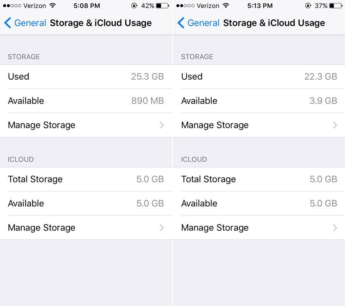Tap the rotation lock icon beside 37%
Screen dimensions: 345x306
coord(308,6)
